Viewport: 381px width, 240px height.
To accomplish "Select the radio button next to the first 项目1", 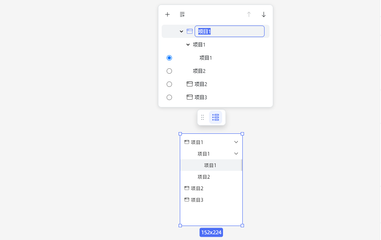I will tap(169, 58).
